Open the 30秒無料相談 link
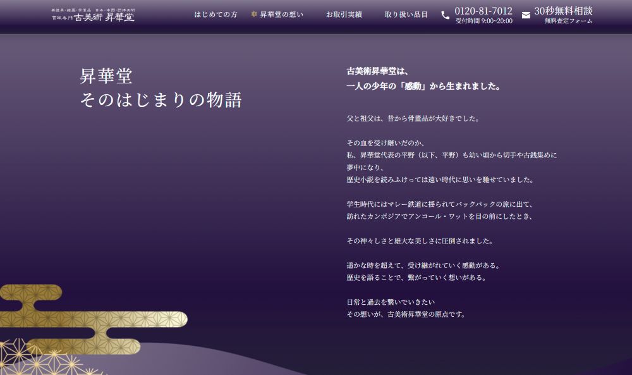This screenshot has width=632, height=375. point(563,11)
